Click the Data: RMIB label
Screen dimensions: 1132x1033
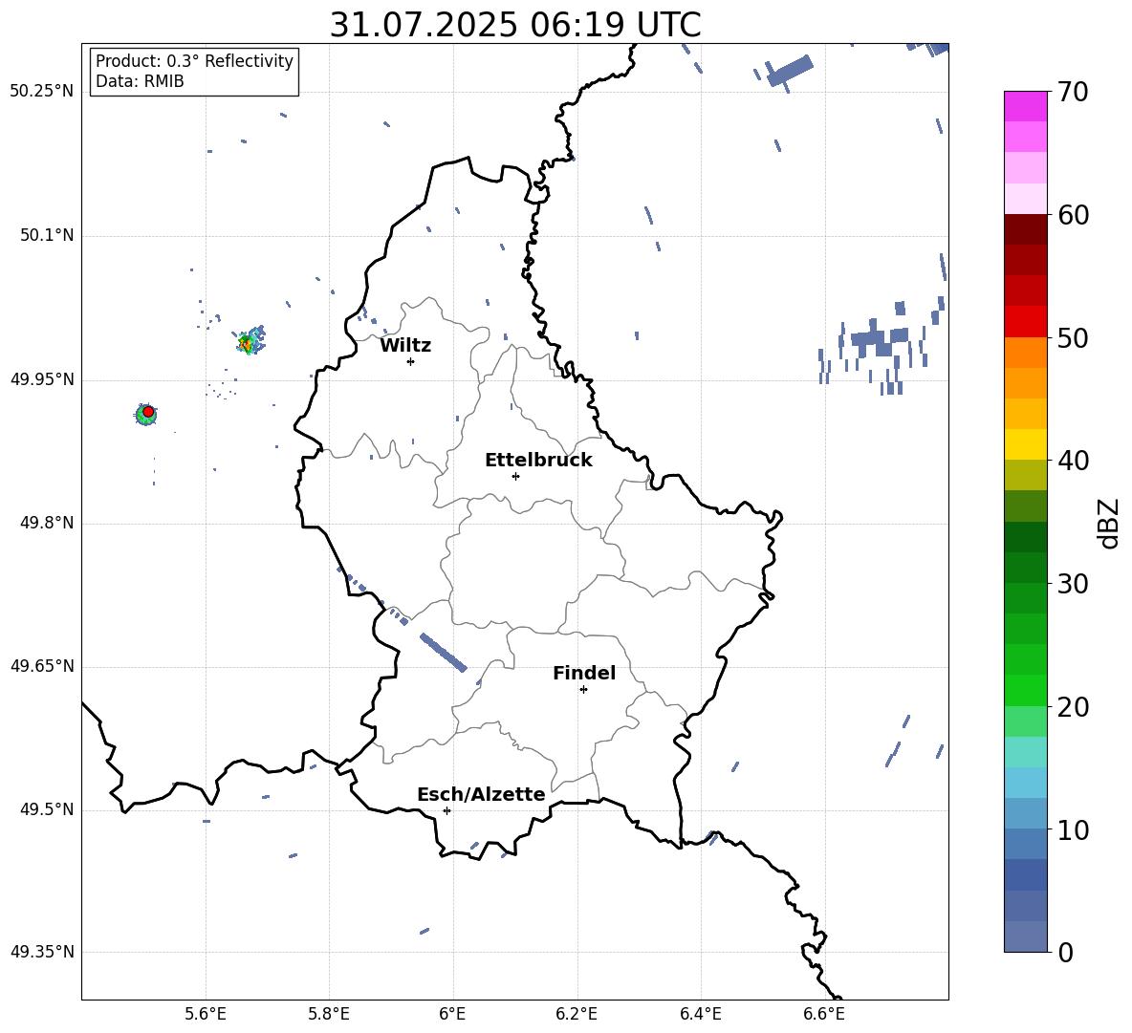coord(140,81)
